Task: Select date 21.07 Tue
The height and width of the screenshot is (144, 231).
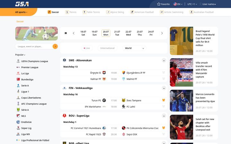Action: [117, 33]
